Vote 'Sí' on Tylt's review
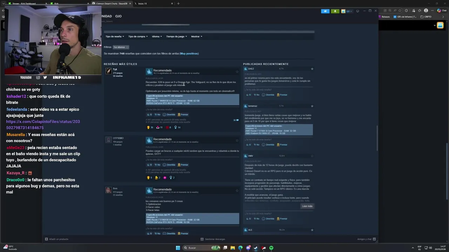449x252 pixels. pos(149,114)
